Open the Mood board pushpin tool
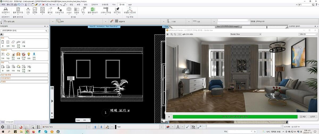The height and width of the screenshot is (134, 319). coord(117,11)
